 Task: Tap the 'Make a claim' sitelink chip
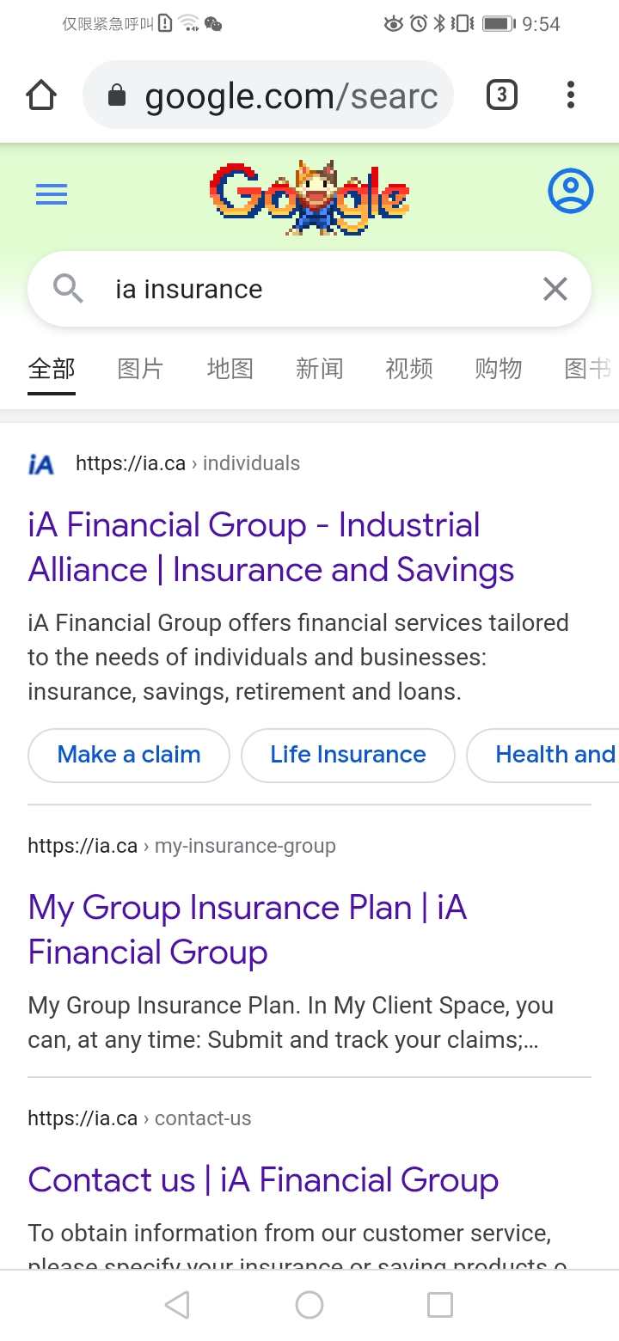[x=129, y=755]
